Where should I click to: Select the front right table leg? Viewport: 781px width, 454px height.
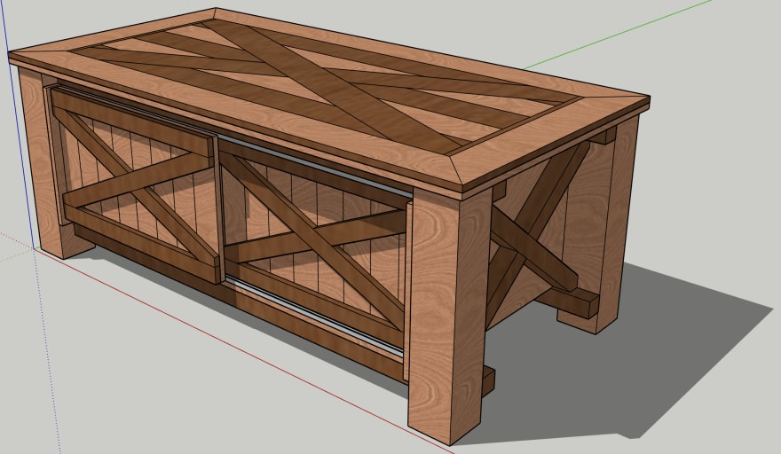click(x=448, y=314)
